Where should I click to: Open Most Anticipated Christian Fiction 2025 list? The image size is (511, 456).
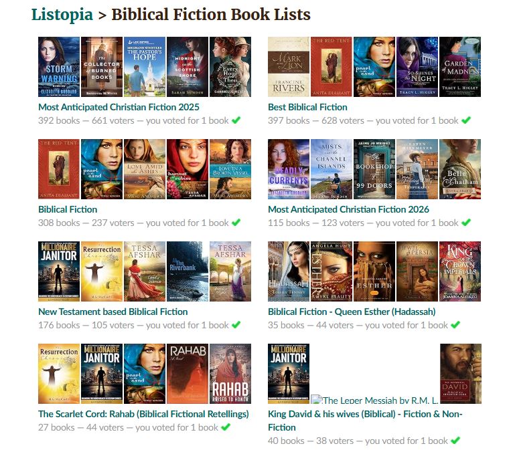click(119, 107)
